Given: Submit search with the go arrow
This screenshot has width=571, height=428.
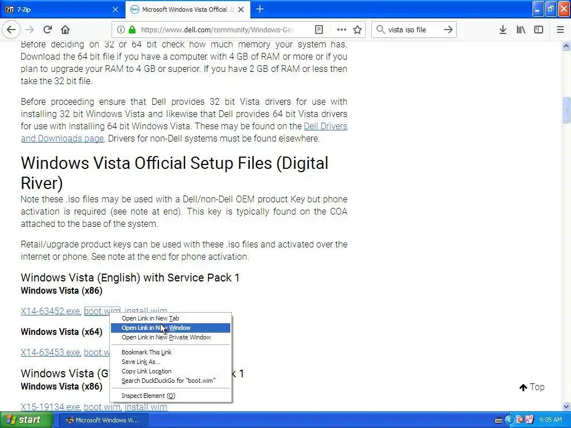Looking at the screenshot, I should point(448,30).
